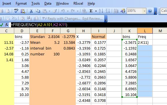Image resolution: width=167 pixels, height=105 pixels.
Task: Open the Window menu
Action: 62,3
